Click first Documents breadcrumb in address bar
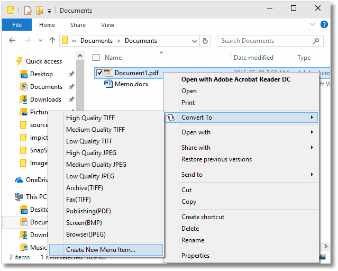The image size is (338, 271). [96, 41]
